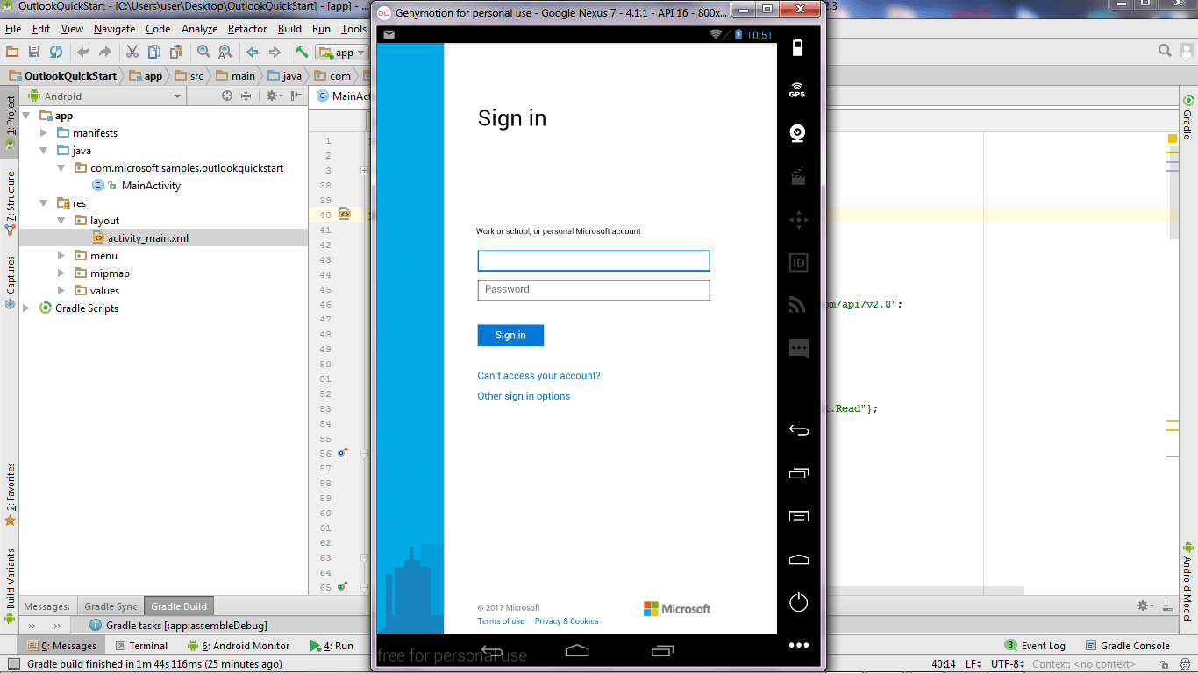
Task: Open Event Log tool window
Action: pos(1035,646)
